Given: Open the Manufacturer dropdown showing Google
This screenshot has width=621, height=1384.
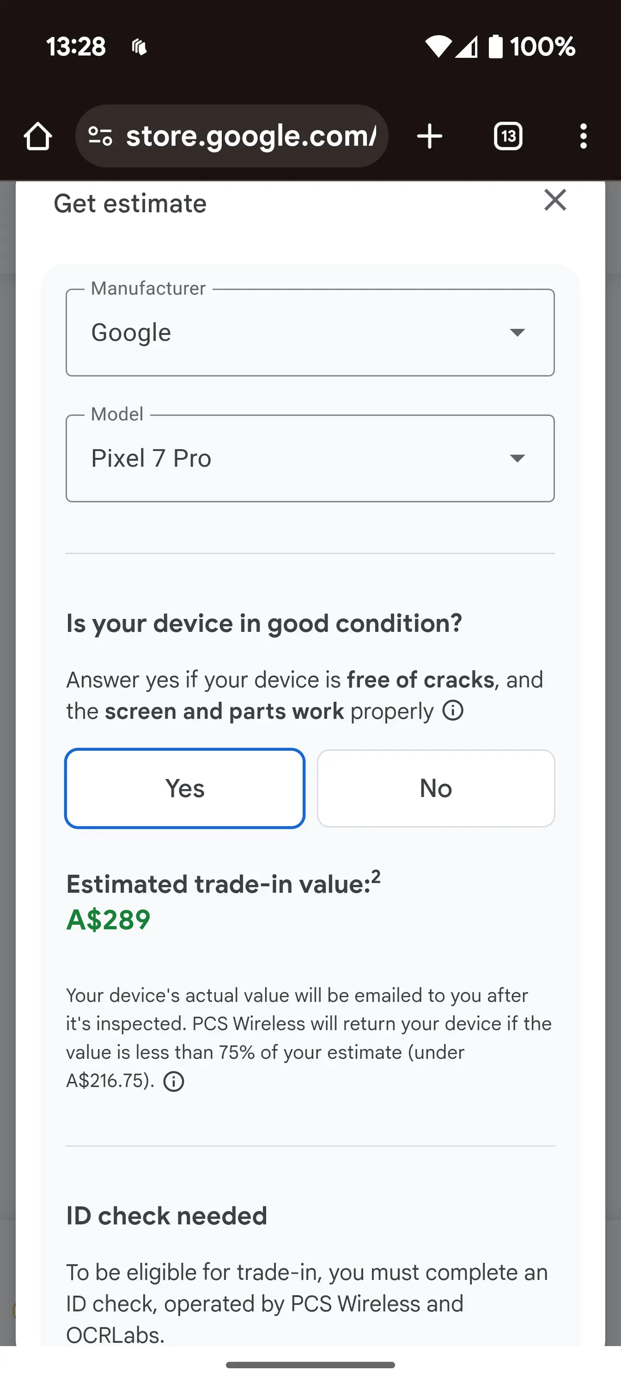Looking at the screenshot, I should tap(310, 333).
